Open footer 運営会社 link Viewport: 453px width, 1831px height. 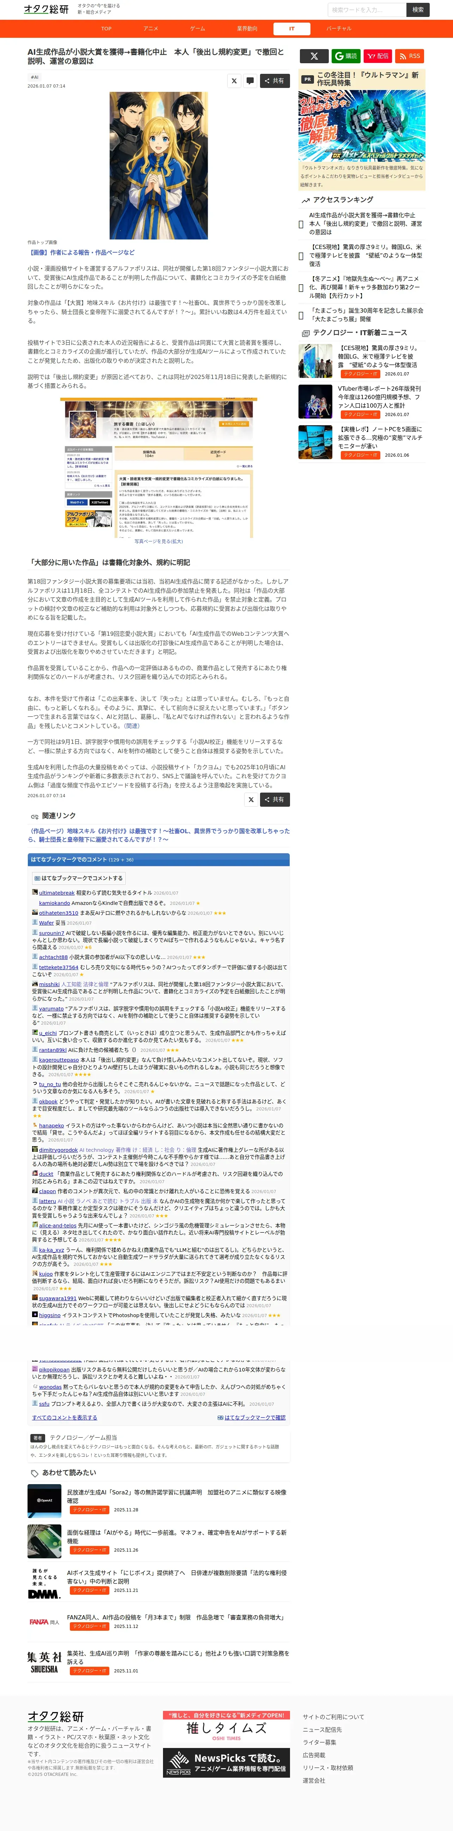coord(314,1781)
